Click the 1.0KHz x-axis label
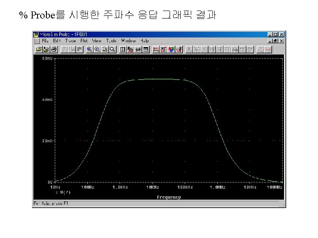The height and width of the screenshot is (238, 318). click(x=120, y=187)
